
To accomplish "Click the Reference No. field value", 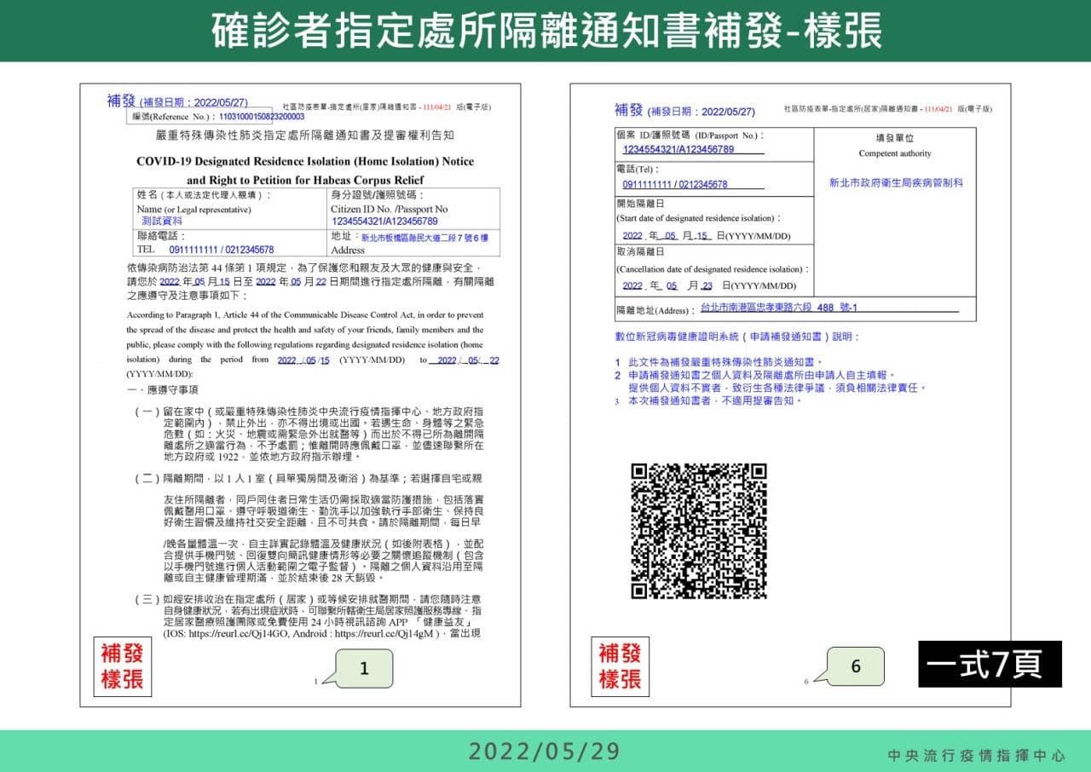I will coord(262,115).
